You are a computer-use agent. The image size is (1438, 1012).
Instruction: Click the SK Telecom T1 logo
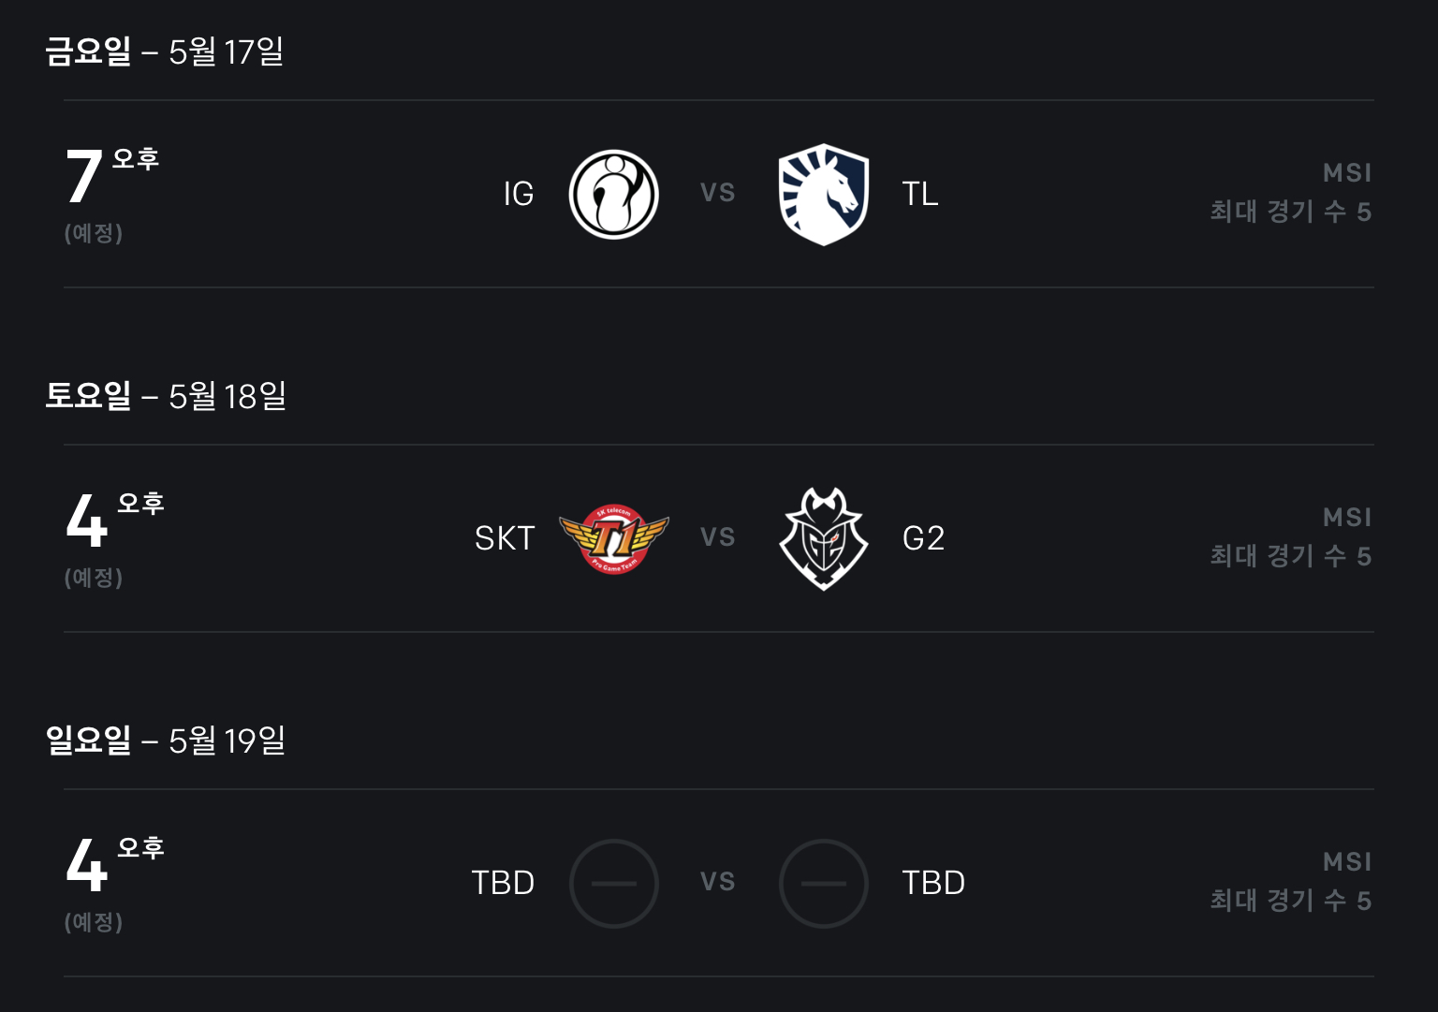pos(614,538)
